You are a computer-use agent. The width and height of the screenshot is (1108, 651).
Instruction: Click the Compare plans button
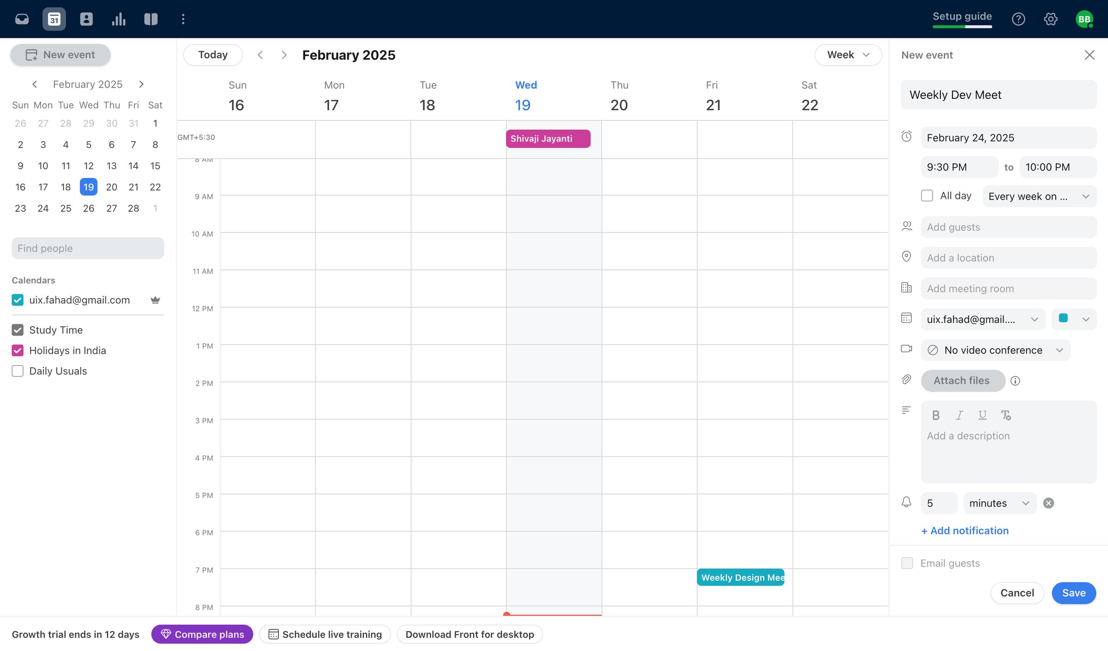point(202,634)
